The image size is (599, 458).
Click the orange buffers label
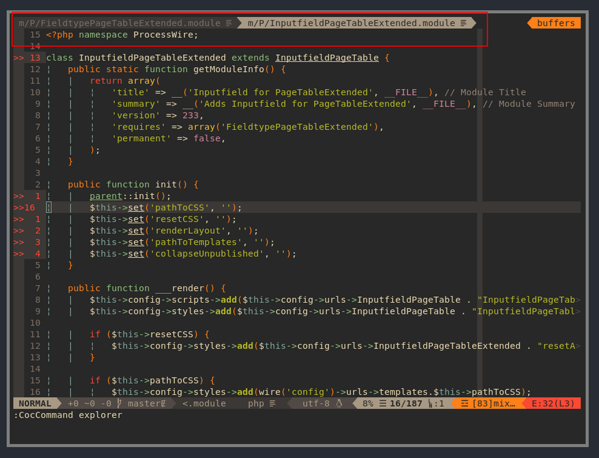click(555, 23)
